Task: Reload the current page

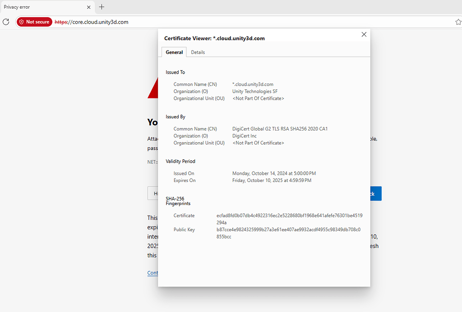Action: (x=6, y=22)
